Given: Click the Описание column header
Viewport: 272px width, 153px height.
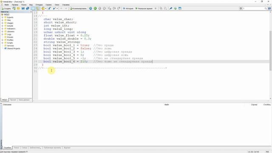Looking at the screenshot, I should [x=7, y=105].
